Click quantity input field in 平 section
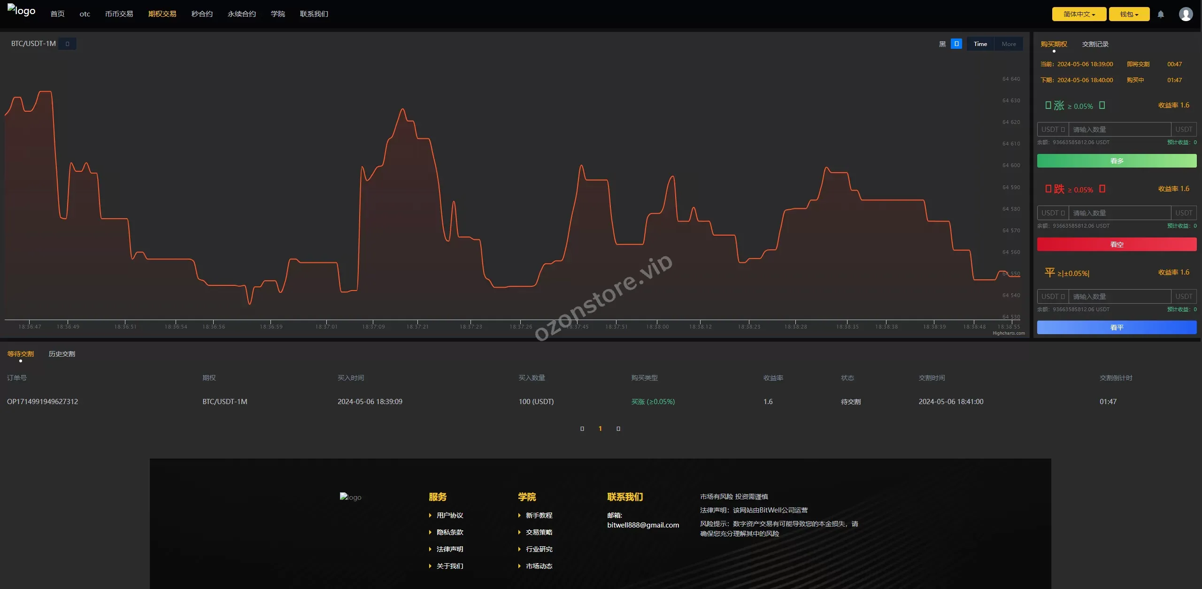The height and width of the screenshot is (589, 1202). (x=1119, y=297)
